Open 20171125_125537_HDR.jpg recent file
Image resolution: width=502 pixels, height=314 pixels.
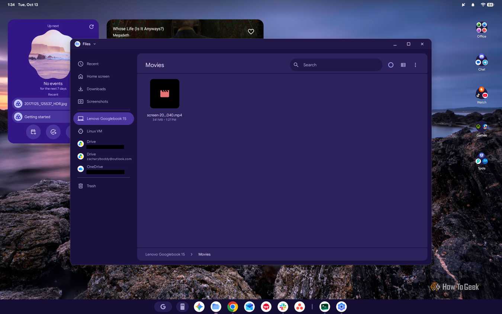pos(41,104)
